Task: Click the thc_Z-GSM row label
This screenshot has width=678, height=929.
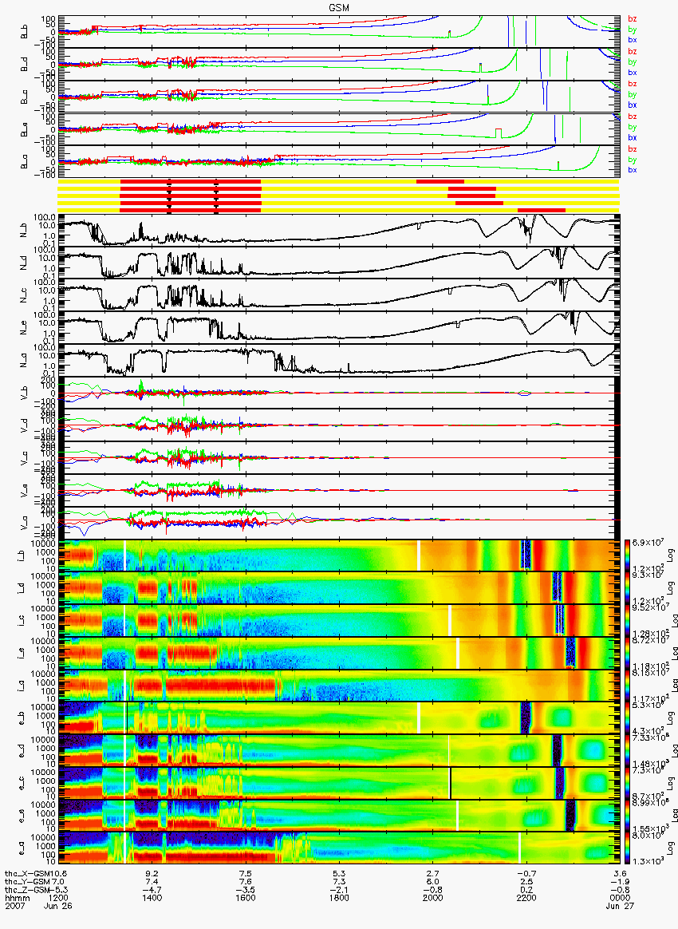Action: tap(26, 890)
